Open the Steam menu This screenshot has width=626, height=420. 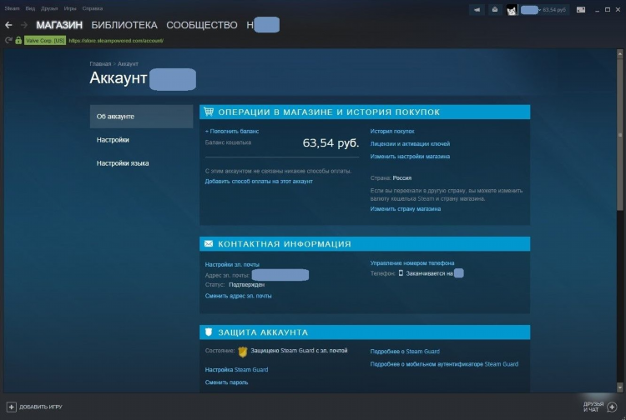12,8
